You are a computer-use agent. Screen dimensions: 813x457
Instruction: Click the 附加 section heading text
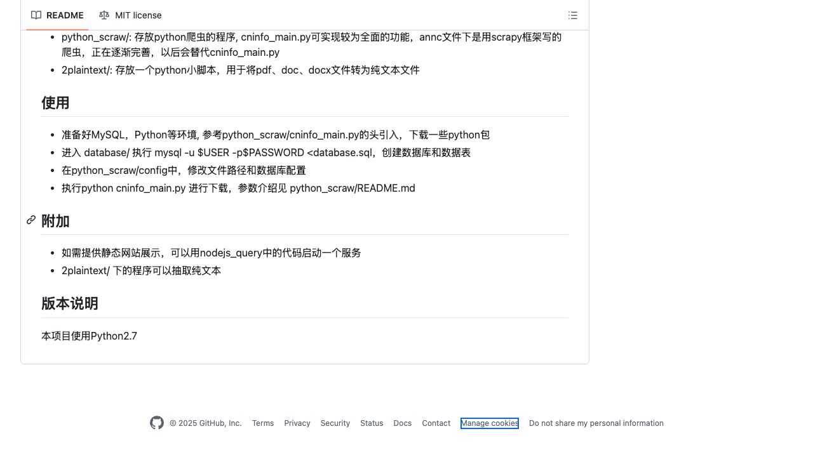[55, 221]
